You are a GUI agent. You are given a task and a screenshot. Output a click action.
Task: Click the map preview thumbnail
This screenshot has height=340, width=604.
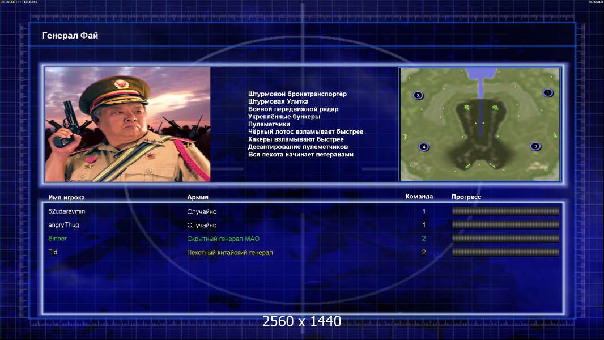(479, 124)
